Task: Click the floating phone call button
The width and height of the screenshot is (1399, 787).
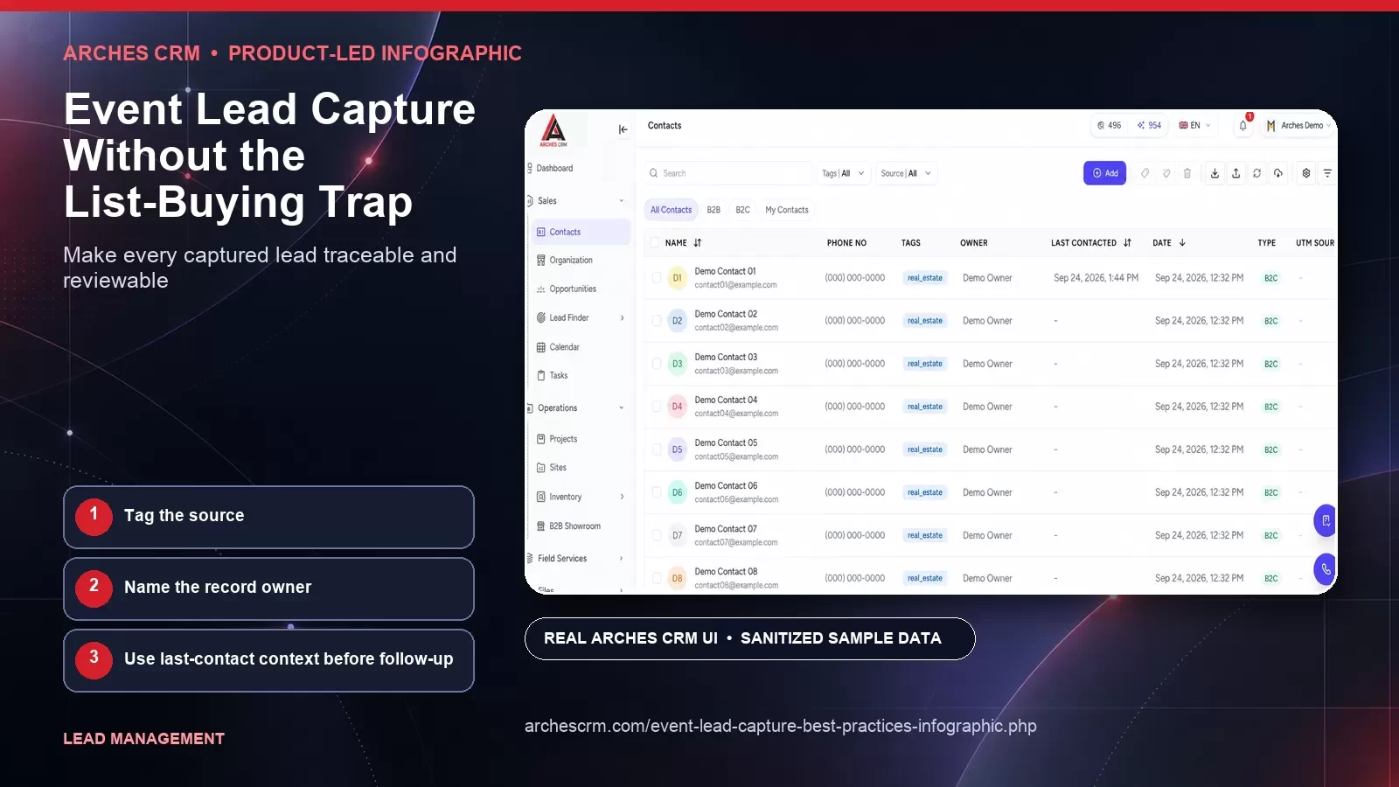Action: coord(1326,569)
